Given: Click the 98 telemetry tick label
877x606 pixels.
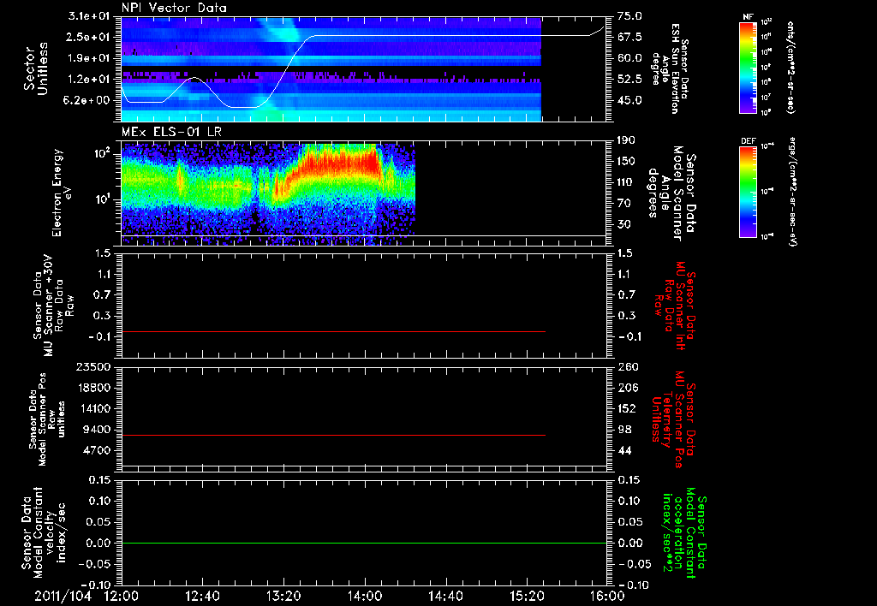Looking at the screenshot, I should [x=624, y=430].
